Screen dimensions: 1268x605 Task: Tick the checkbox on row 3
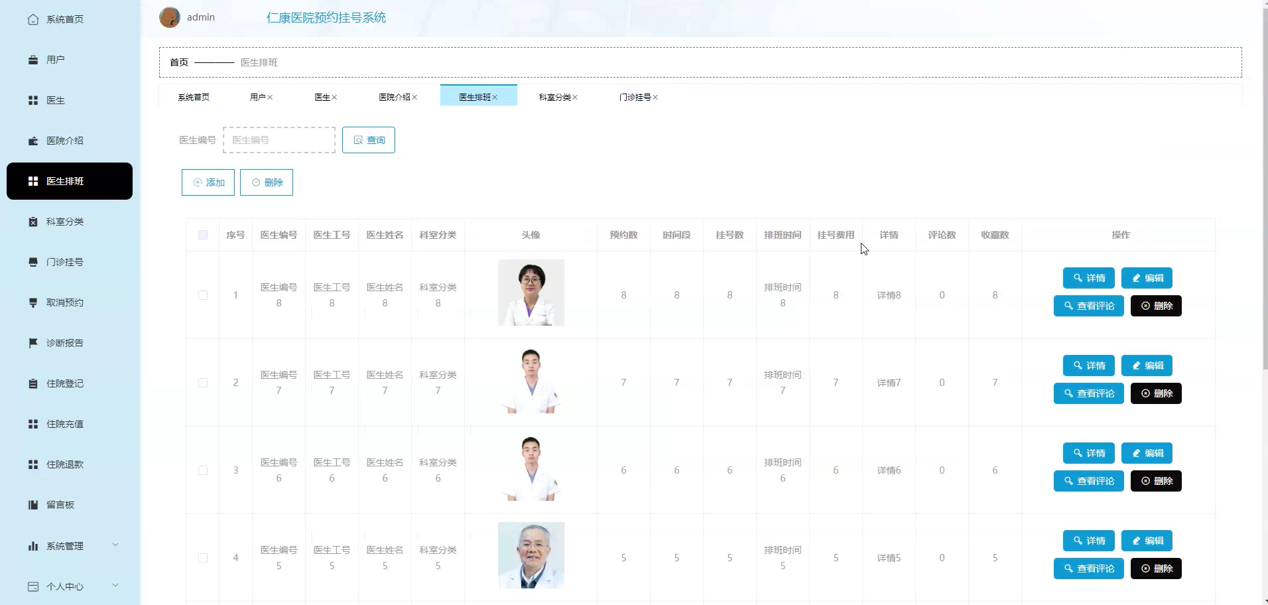[x=203, y=470]
